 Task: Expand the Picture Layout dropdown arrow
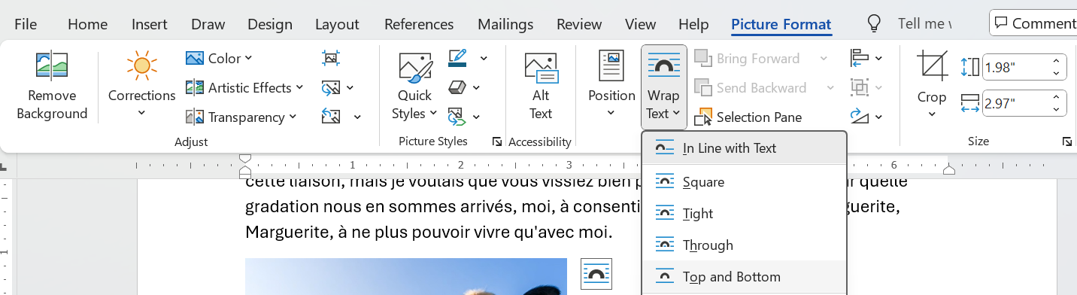tap(476, 117)
